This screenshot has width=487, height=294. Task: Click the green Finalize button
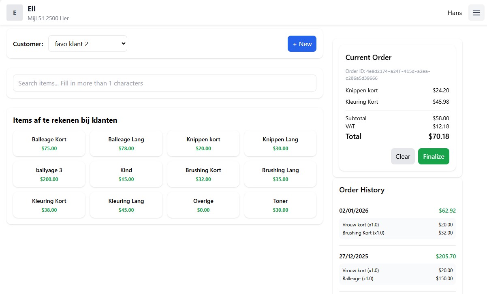[434, 156]
